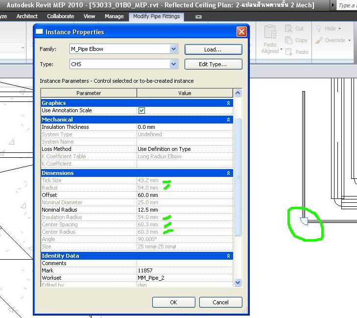Click the Paste Aligned clipboard icon
Image resolution: width=357 pixels, height=318 pixels.
(270, 32)
